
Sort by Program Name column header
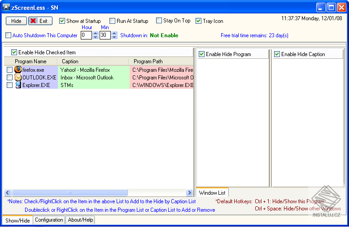pyautogui.click(x=31, y=61)
